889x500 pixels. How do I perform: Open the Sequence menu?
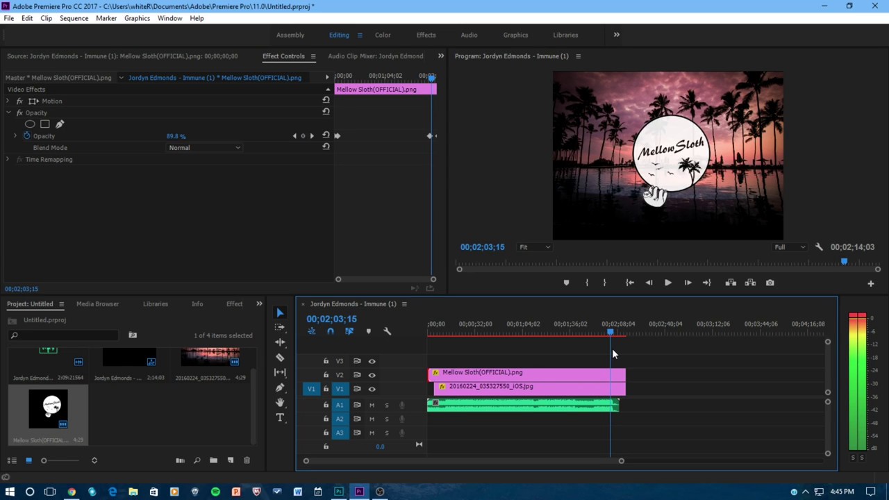(x=74, y=18)
